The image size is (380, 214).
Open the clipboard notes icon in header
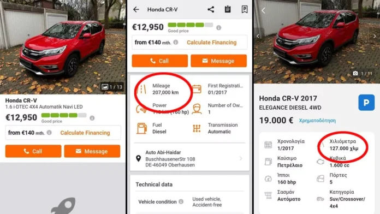pos(228,9)
